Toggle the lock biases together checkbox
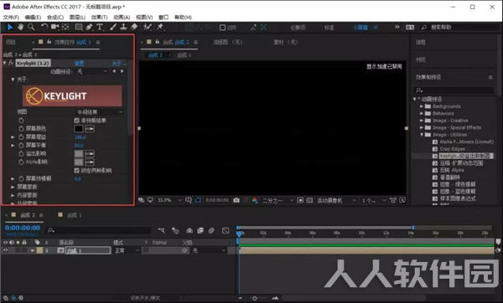503x303 pixels. (x=76, y=171)
